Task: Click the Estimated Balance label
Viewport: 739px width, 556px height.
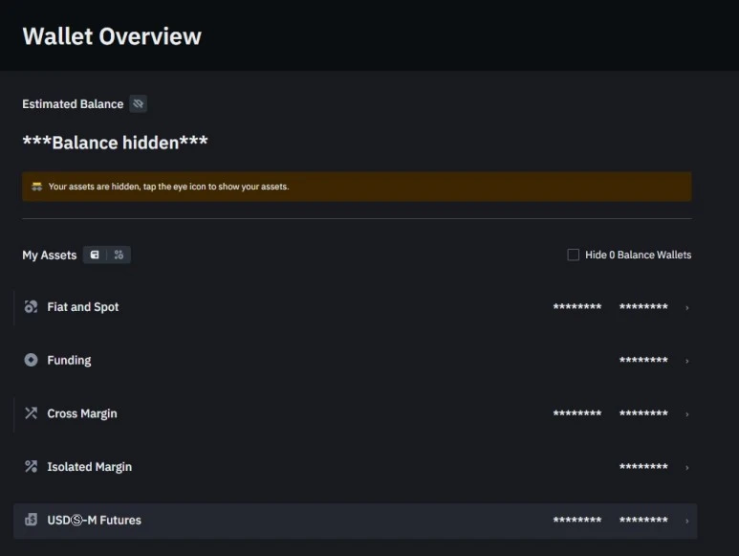Action: (73, 103)
